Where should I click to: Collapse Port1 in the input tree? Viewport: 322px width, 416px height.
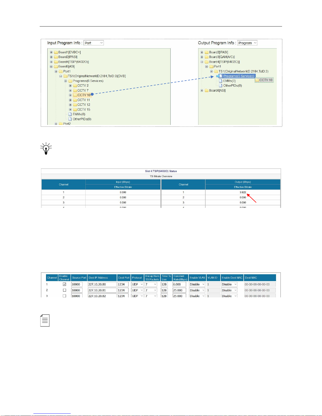pyautogui.click(x=56, y=71)
